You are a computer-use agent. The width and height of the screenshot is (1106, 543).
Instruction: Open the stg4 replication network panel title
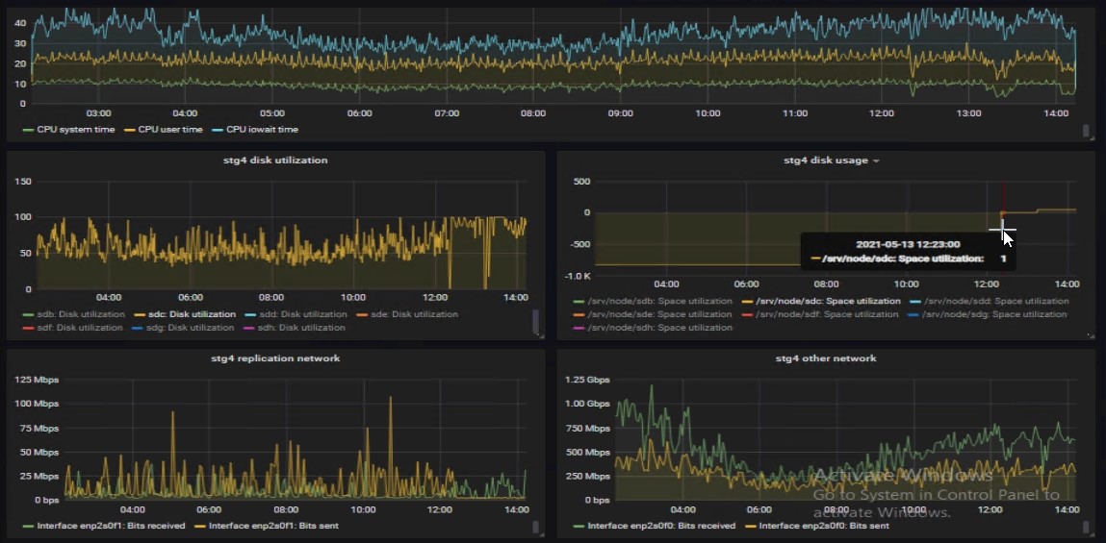pyautogui.click(x=274, y=358)
